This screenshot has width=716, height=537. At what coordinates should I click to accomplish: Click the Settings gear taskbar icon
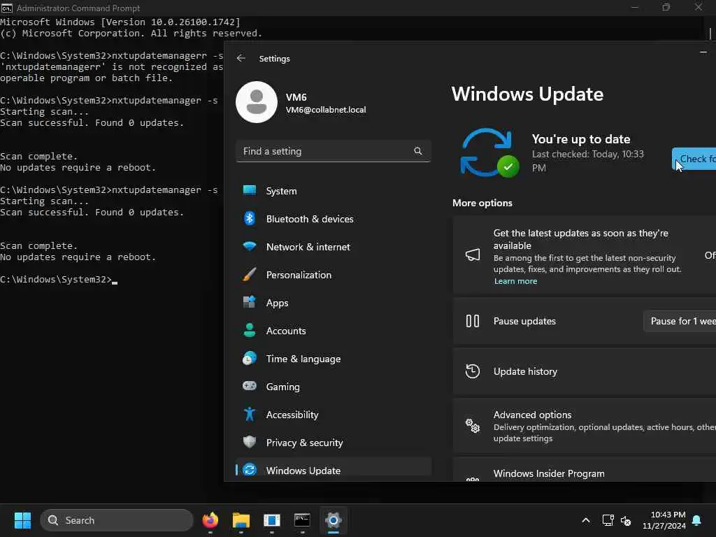tap(334, 520)
